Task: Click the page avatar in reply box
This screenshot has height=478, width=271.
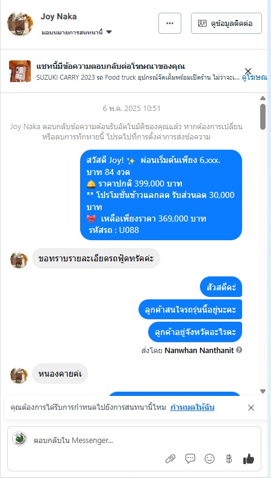Action: click(19, 439)
